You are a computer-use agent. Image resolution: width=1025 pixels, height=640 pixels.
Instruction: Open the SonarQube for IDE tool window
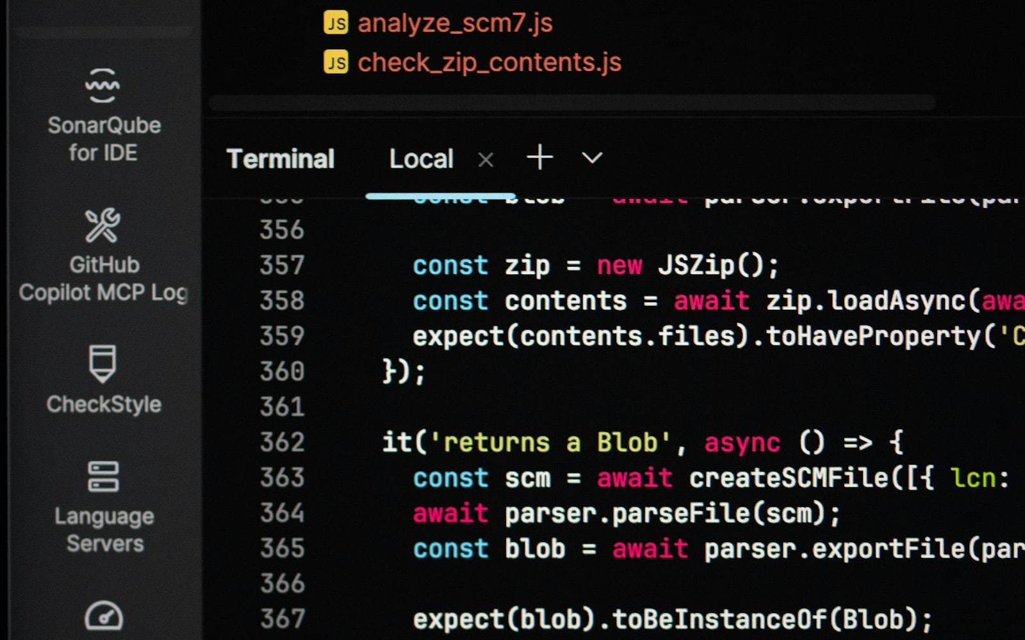point(103,115)
